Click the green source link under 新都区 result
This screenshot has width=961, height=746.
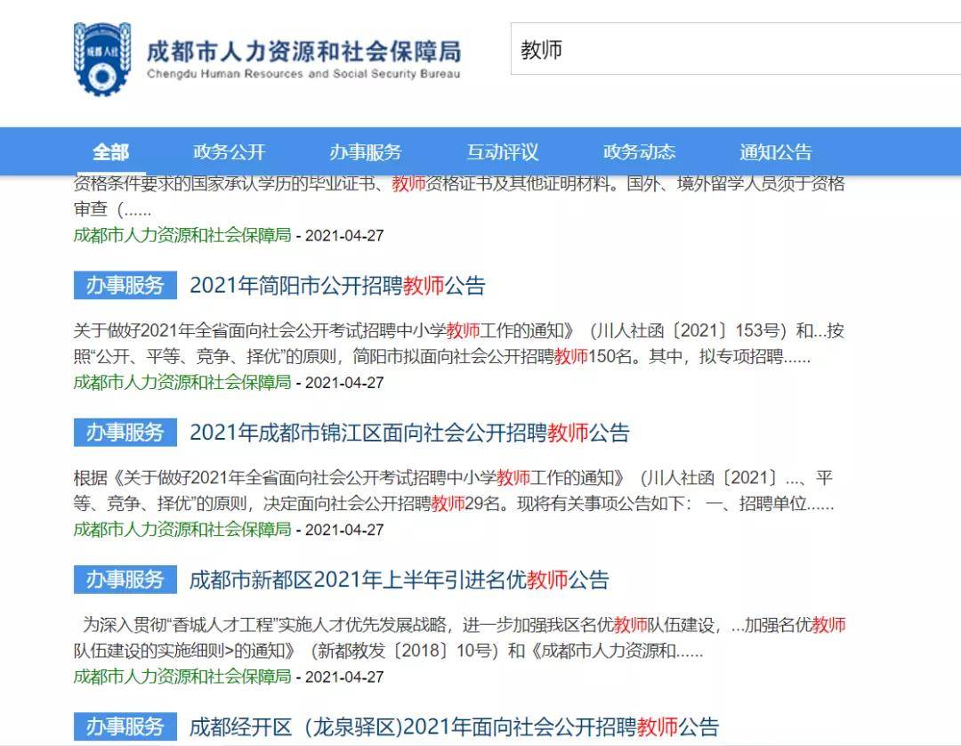[x=182, y=676]
